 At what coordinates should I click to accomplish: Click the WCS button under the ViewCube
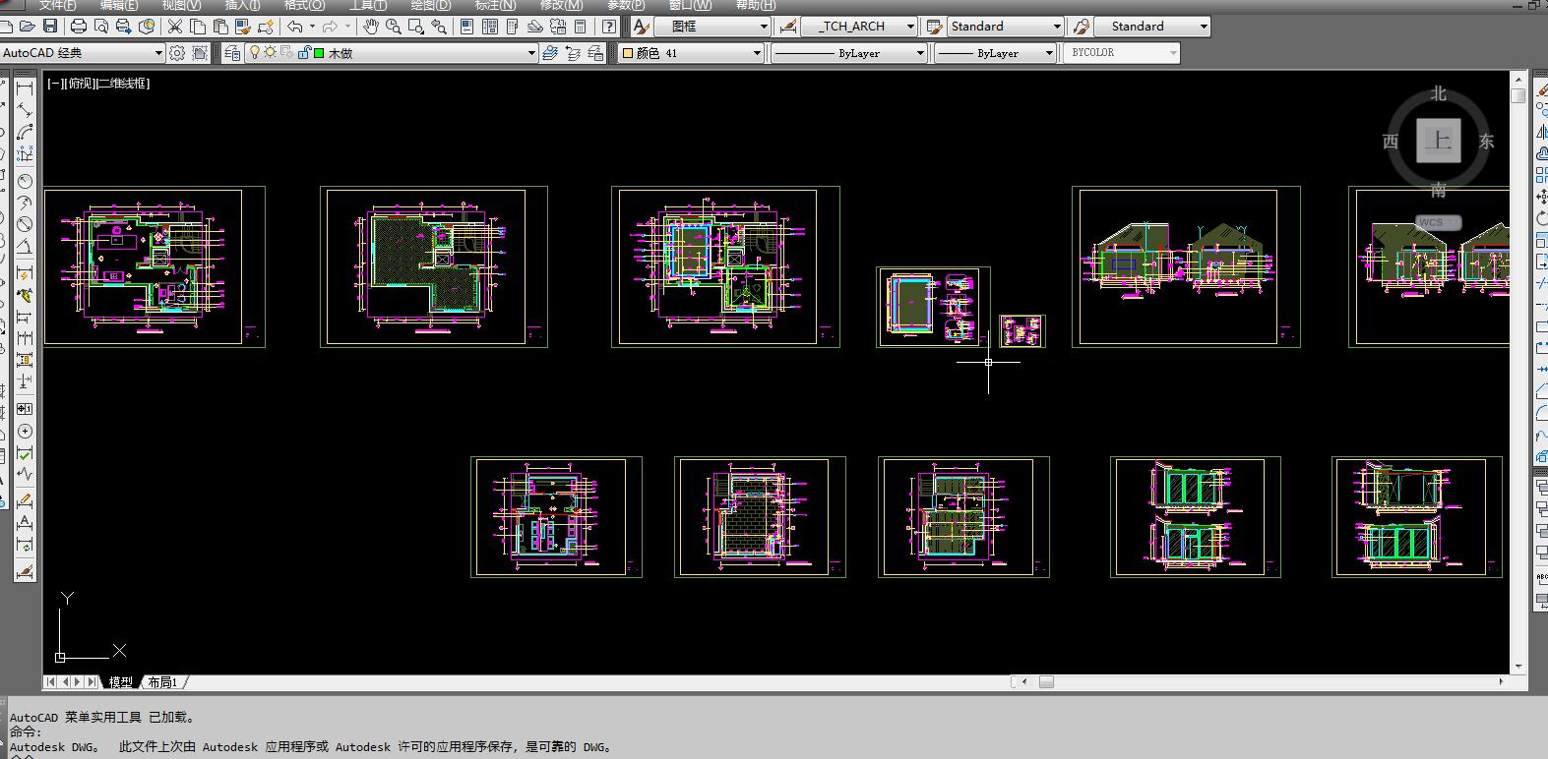click(x=1437, y=222)
